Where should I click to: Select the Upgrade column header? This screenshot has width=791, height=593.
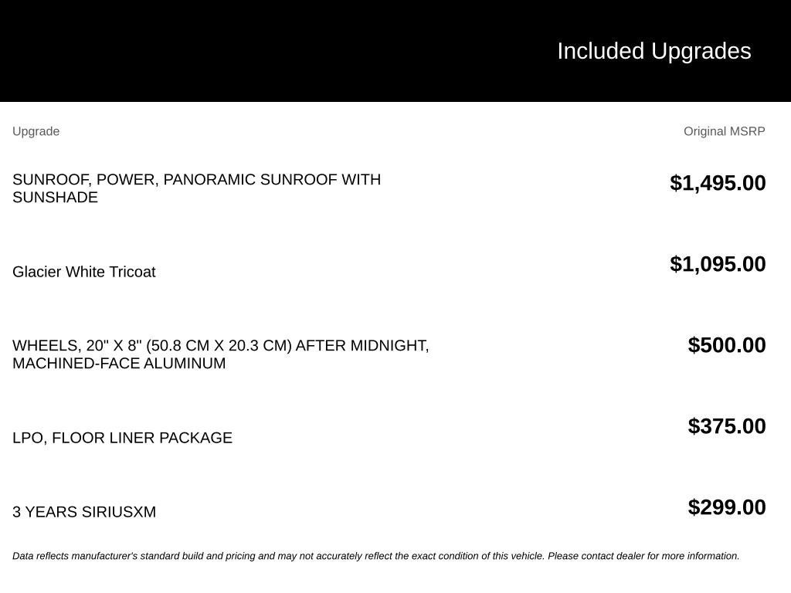pyautogui.click(x=36, y=131)
